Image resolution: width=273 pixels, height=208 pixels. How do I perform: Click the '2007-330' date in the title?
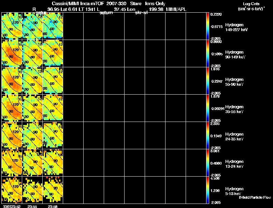pos(116,3)
